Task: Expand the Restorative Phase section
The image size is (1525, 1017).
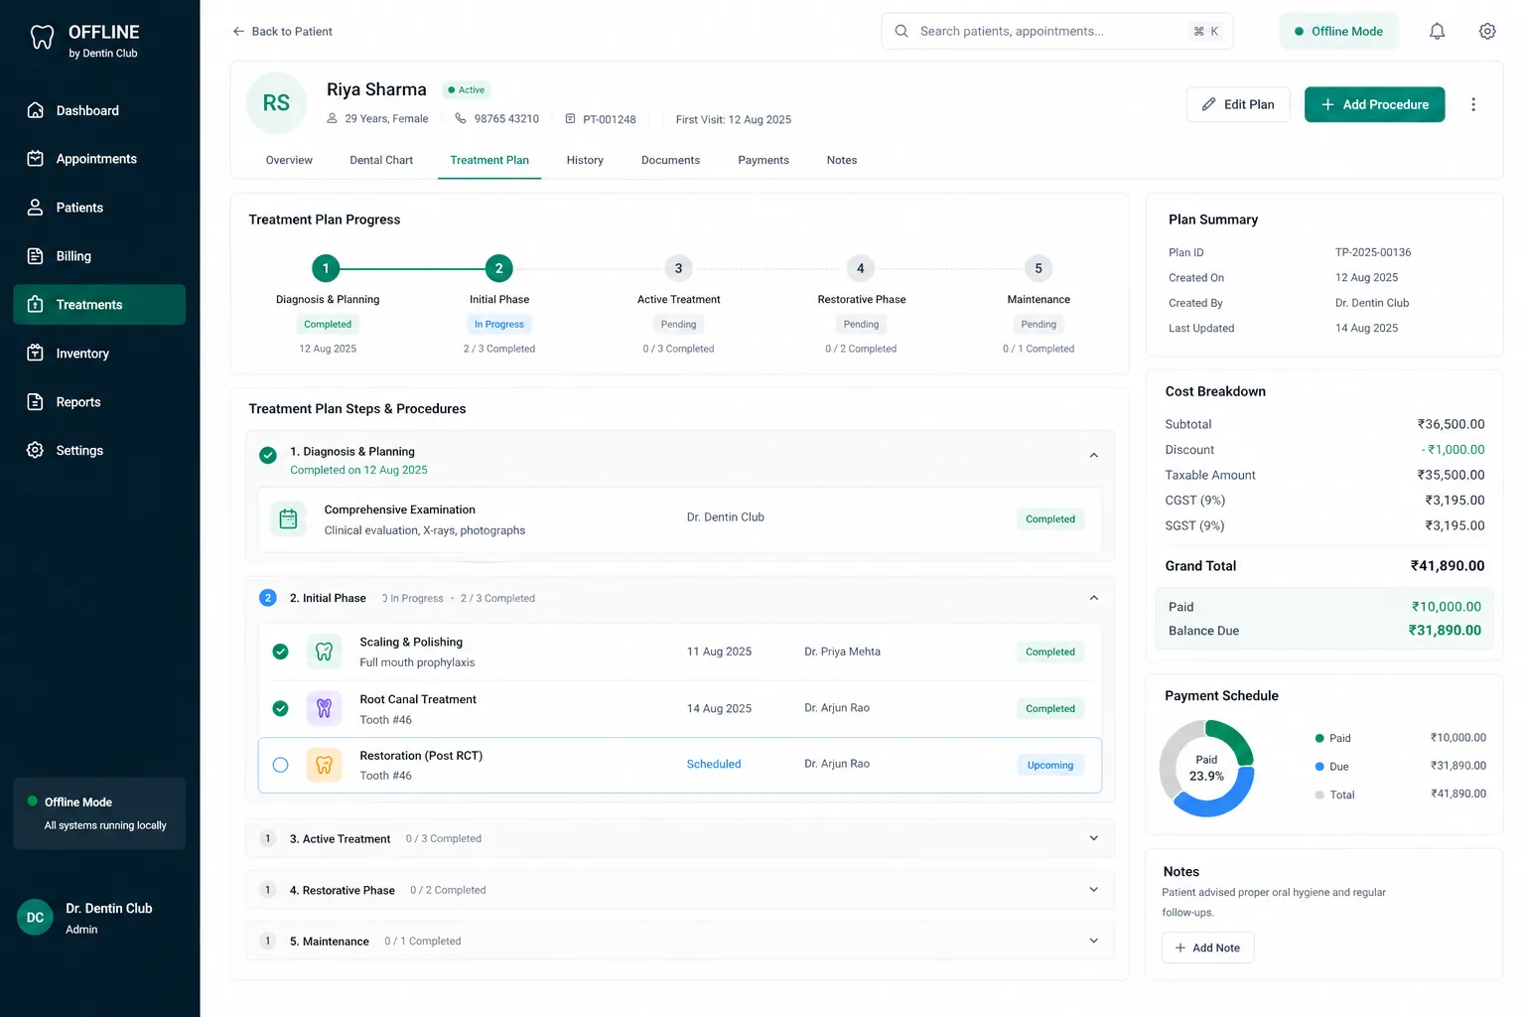Action: coord(1093,890)
